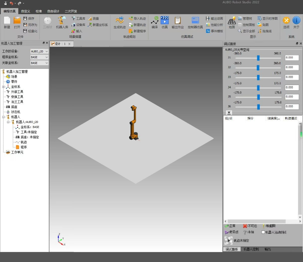This screenshot has width=303, height=262.
Task: Open the 关联坐标系 dropdown
Action: point(39,63)
